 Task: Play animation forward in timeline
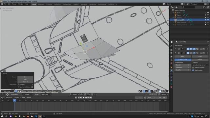(x=86, y=98)
